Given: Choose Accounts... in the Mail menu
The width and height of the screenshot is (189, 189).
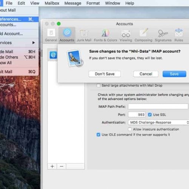Looking at the screenshot, I should tap(19, 25).
